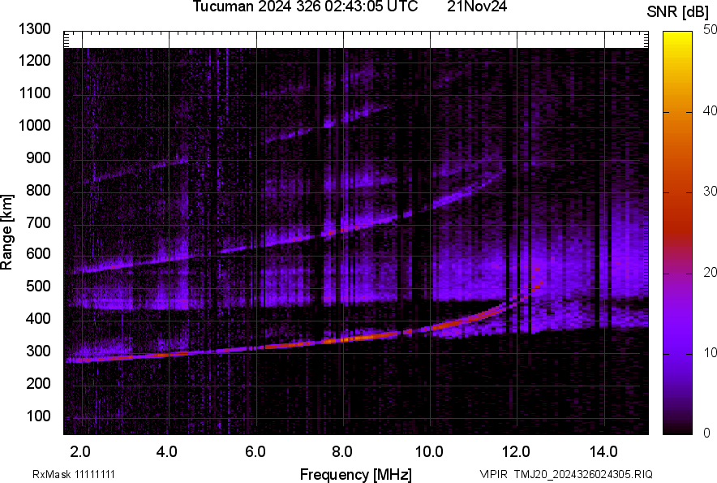Viewport: 717px width, 483px height.
Task: Click the "Frequency [MHz]" axis label
Action: click(356, 474)
